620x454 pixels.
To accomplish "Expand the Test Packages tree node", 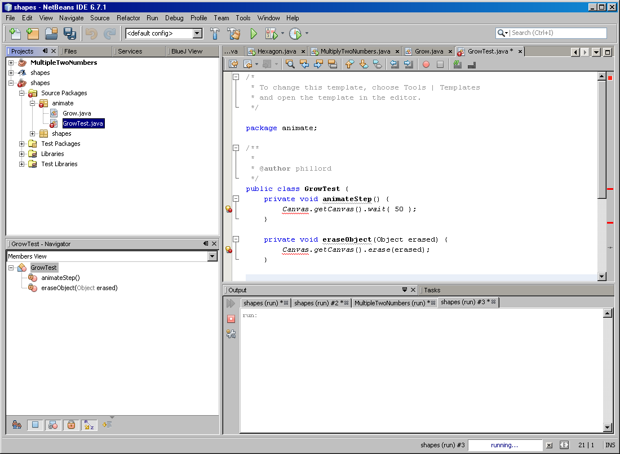I will (x=22, y=144).
